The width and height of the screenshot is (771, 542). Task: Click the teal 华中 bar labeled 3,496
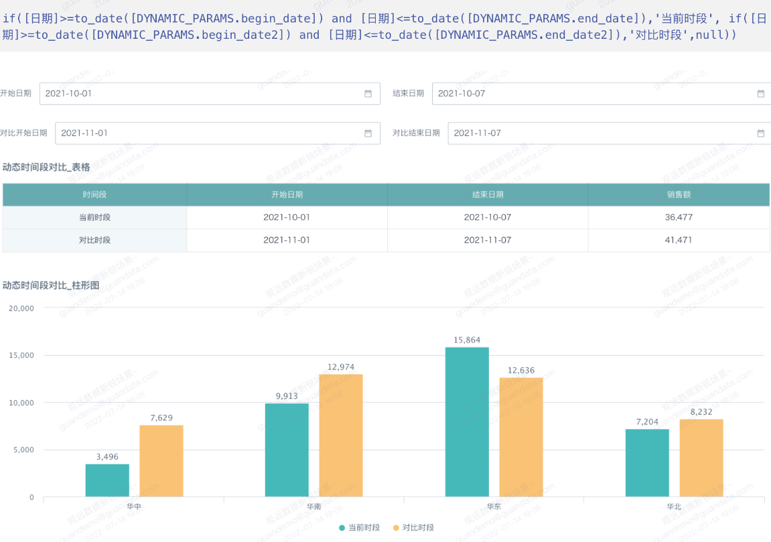pos(107,480)
